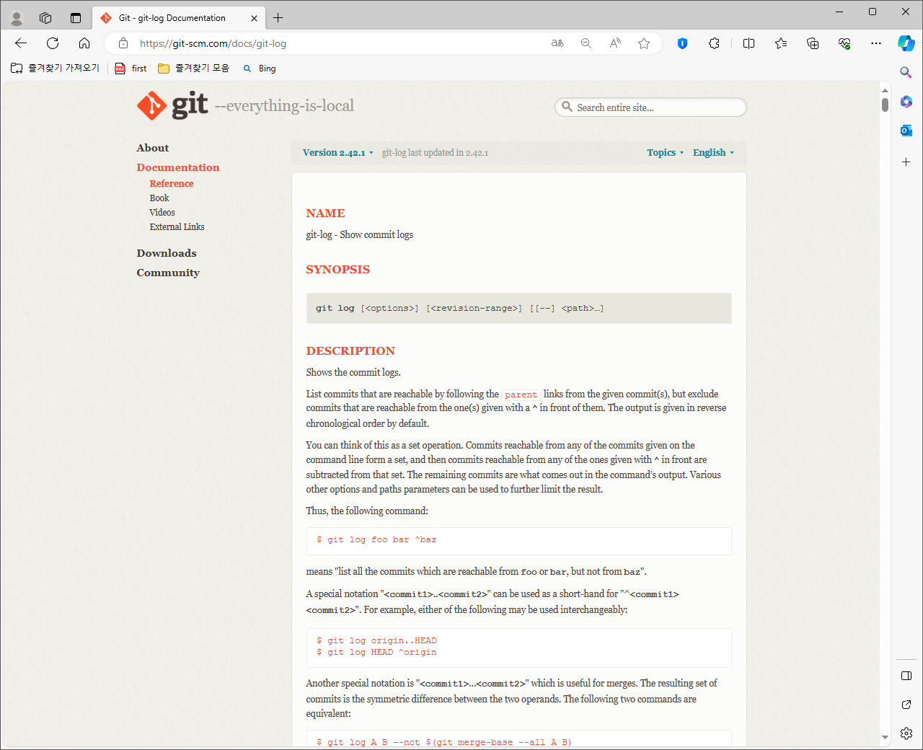Click the '--everything-is-local' tagline
Image resolution: width=923 pixels, height=750 pixels.
[284, 106]
